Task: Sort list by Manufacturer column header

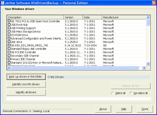Action: 124,17
